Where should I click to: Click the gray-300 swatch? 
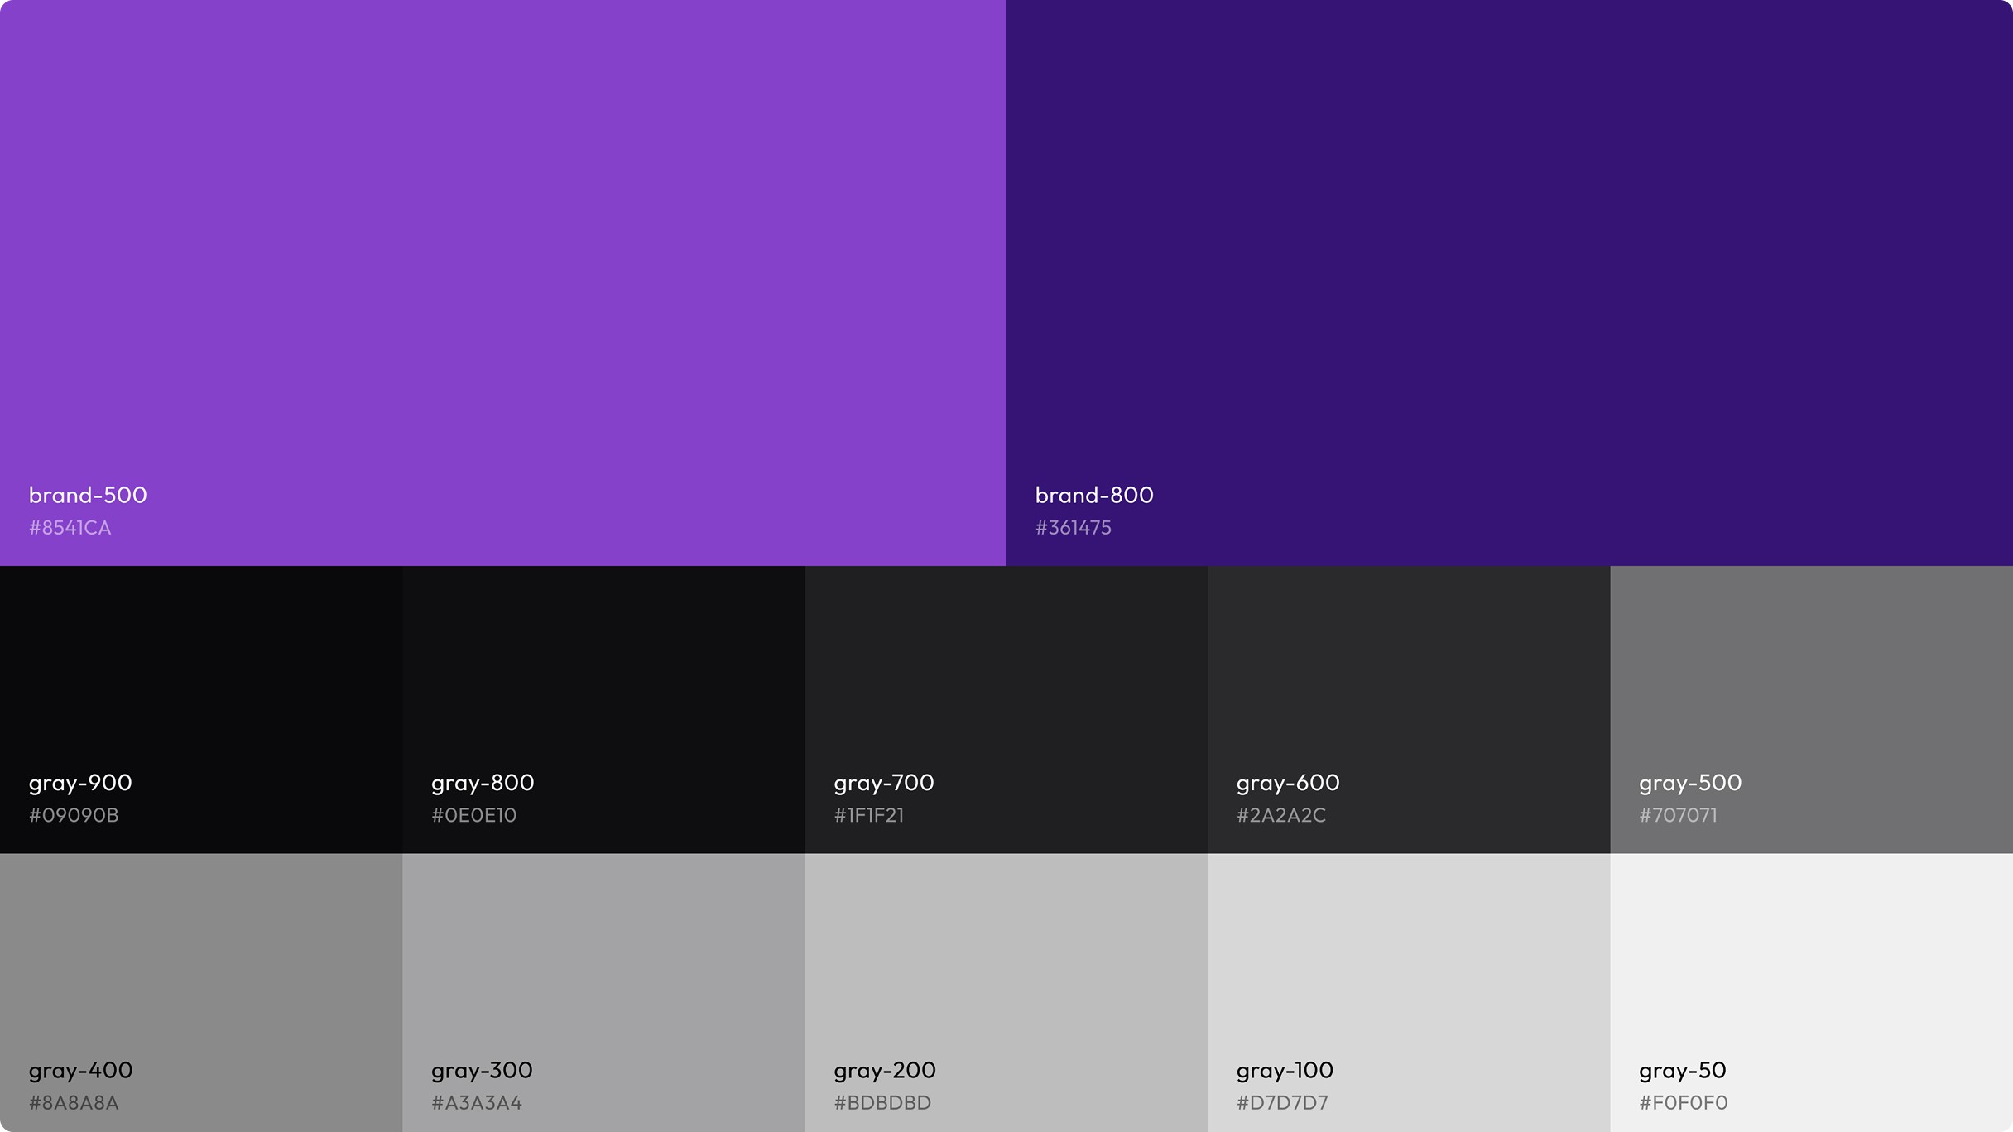click(604, 943)
